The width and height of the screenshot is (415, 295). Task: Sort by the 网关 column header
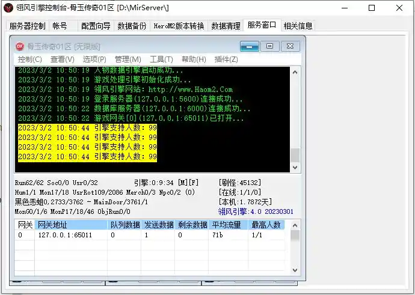(25, 225)
